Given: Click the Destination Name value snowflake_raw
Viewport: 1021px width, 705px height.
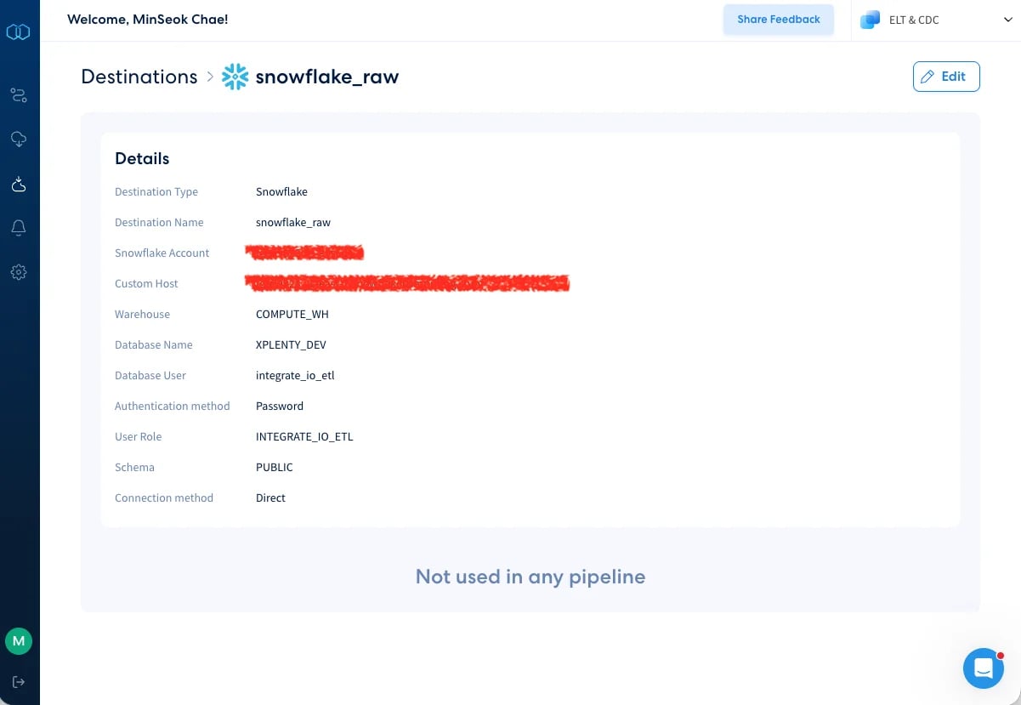Looking at the screenshot, I should coord(293,223).
